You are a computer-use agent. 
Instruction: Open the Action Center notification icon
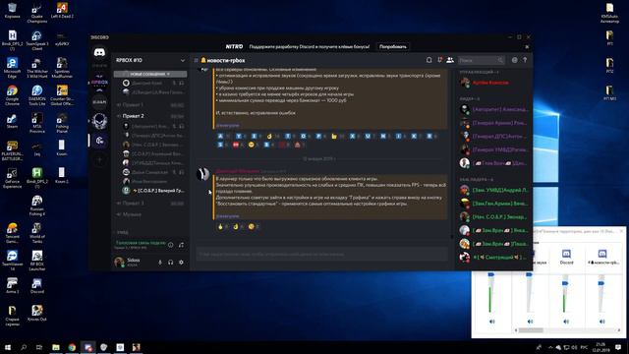pos(618,347)
